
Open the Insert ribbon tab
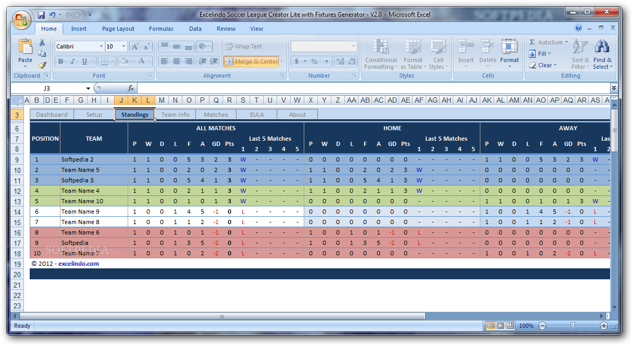click(79, 29)
